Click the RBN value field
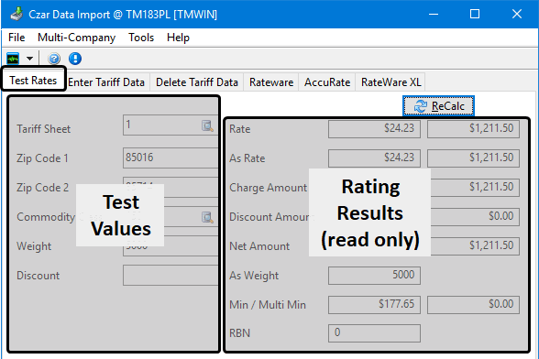The image size is (539, 359). [374, 332]
